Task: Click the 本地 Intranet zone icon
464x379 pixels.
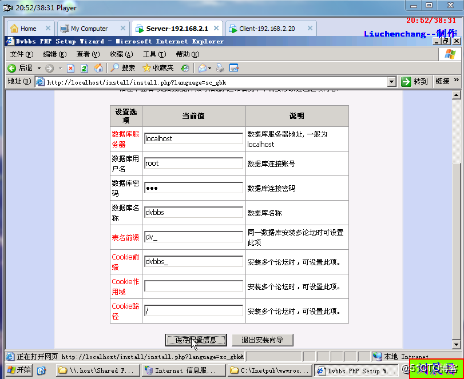Action: [377, 357]
